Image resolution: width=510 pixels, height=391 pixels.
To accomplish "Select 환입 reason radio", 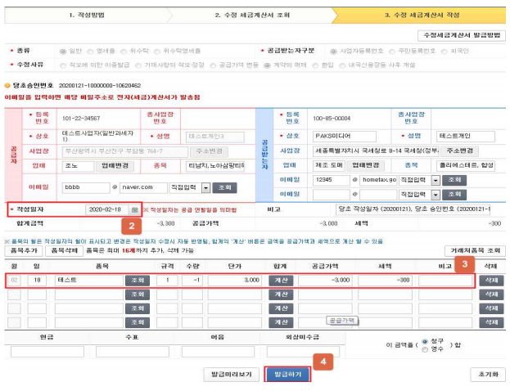I will 315,65.
